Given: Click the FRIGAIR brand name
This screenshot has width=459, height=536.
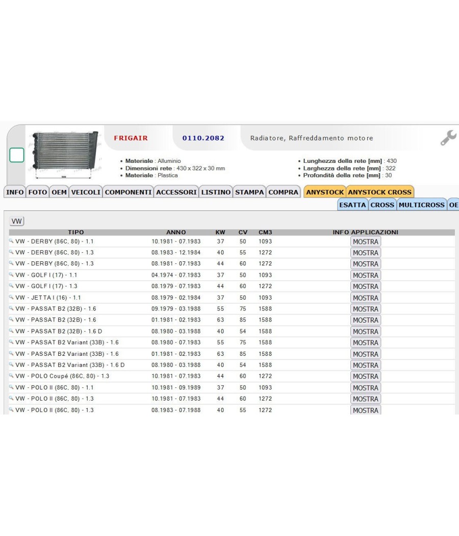Looking at the screenshot, I should [131, 138].
